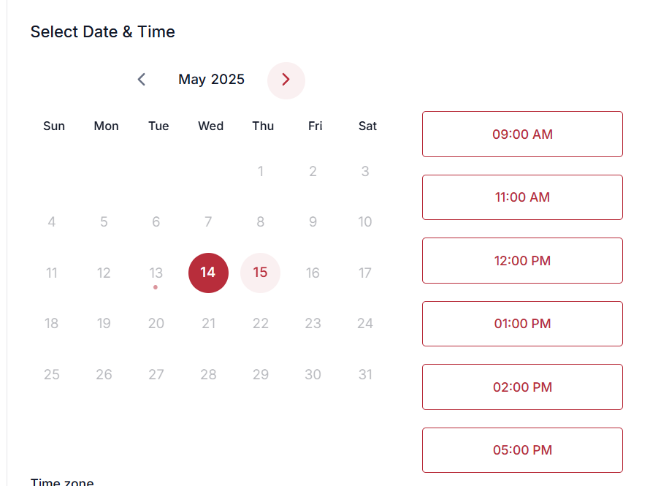Choose the 05:00 PM time slot
The height and width of the screenshot is (486, 650).
tap(522, 450)
